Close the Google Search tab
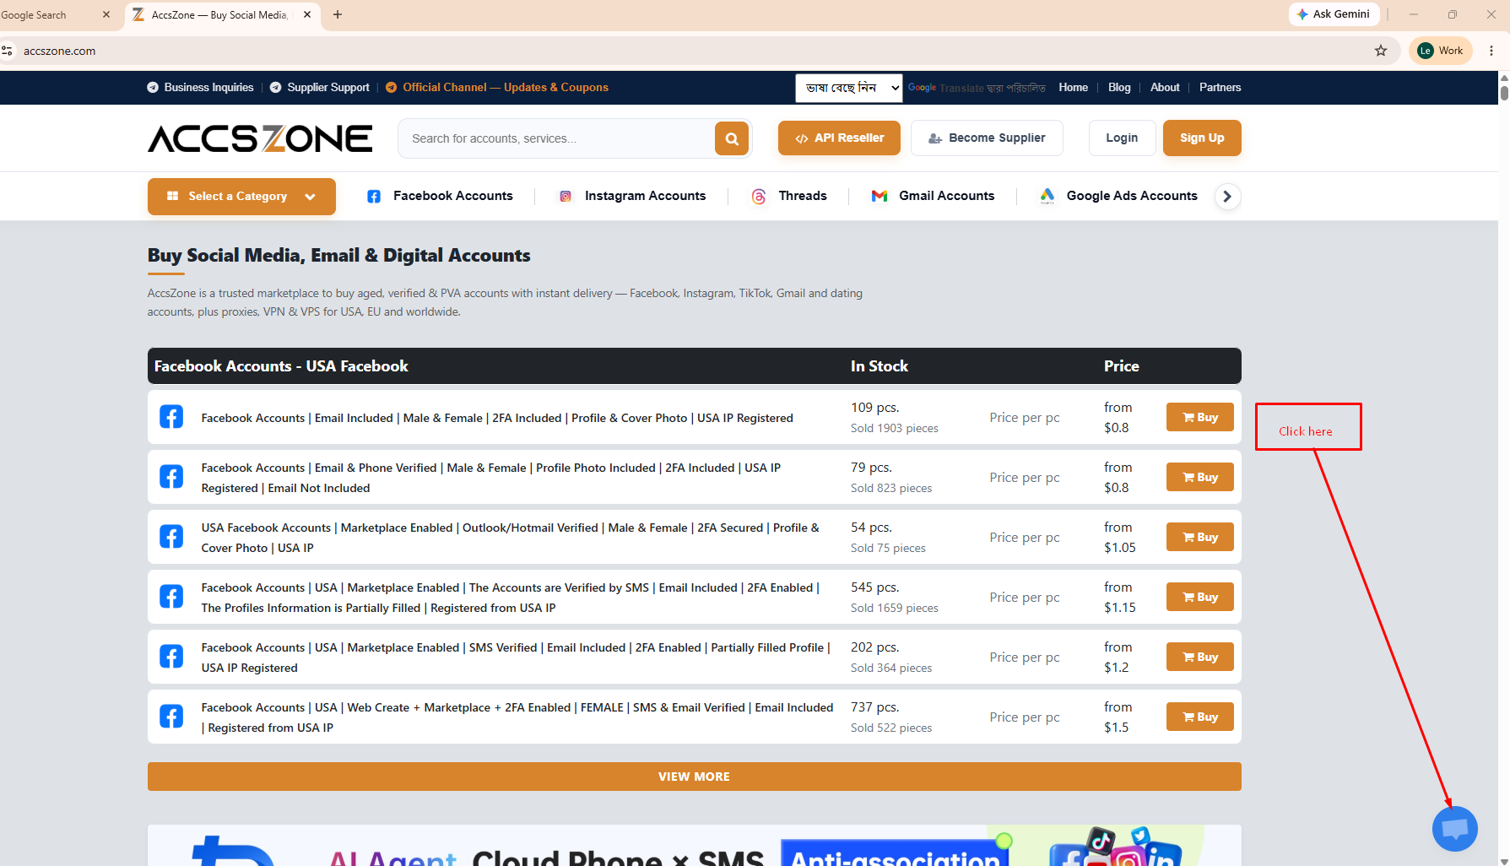 106,14
